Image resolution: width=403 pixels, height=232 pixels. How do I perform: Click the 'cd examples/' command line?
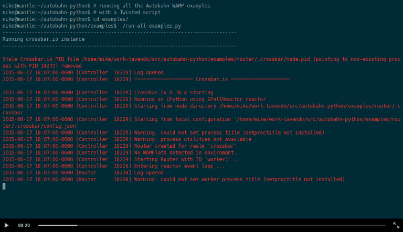[x=65, y=19]
